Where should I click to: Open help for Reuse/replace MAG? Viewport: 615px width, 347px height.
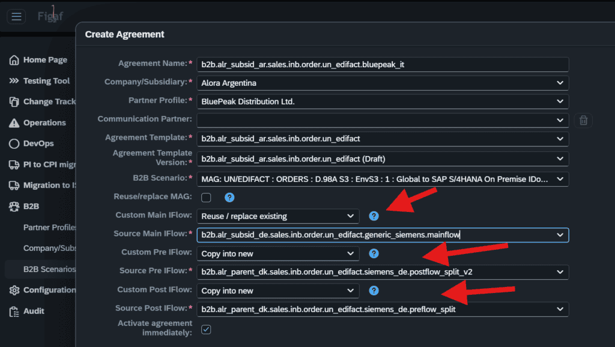(229, 198)
